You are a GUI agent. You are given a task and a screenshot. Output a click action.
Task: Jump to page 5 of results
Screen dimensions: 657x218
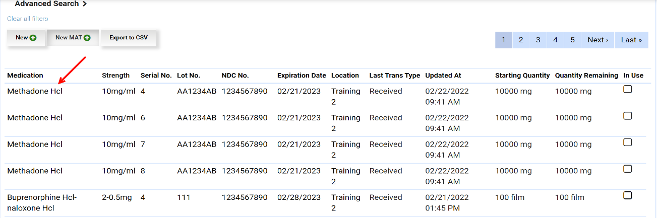pos(572,40)
